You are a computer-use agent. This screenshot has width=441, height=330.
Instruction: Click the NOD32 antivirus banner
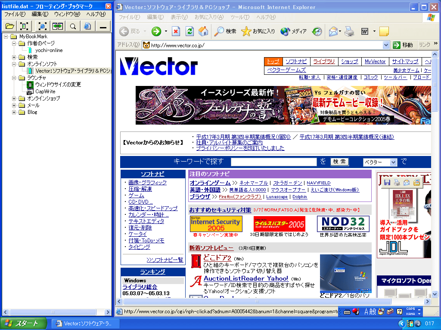coord(343,224)
